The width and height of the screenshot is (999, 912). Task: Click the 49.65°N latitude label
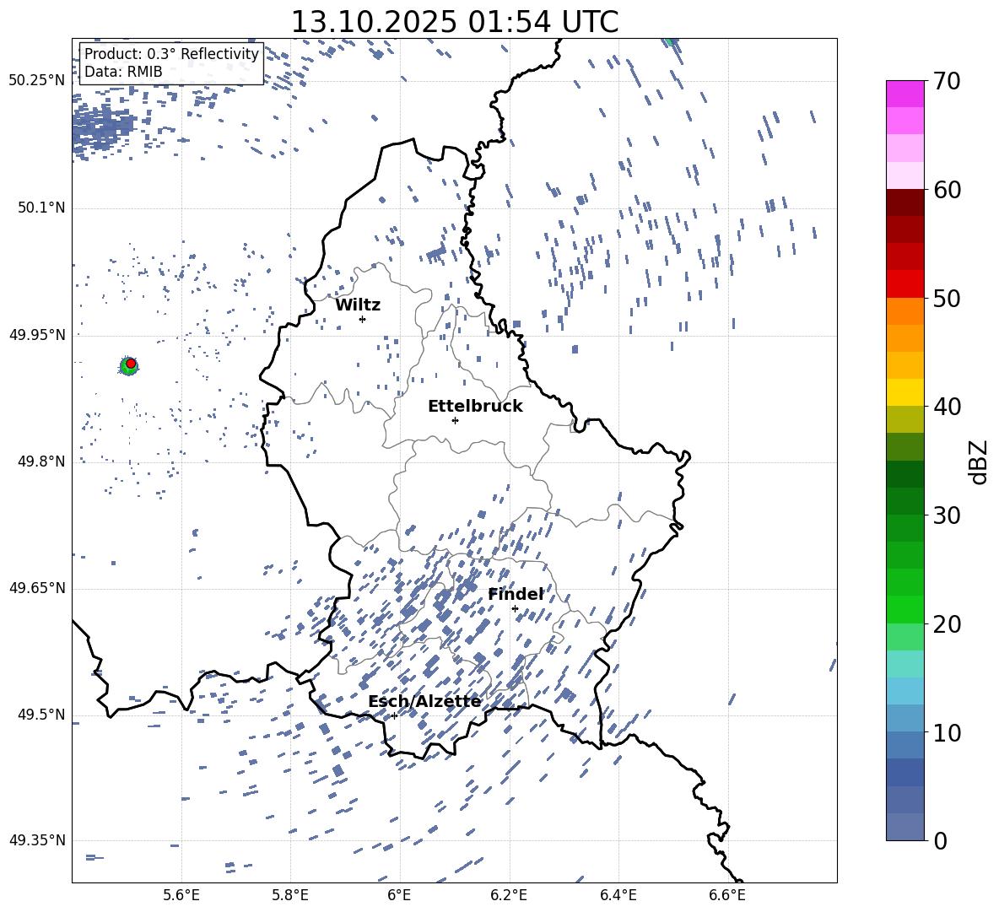pos(37,588)
